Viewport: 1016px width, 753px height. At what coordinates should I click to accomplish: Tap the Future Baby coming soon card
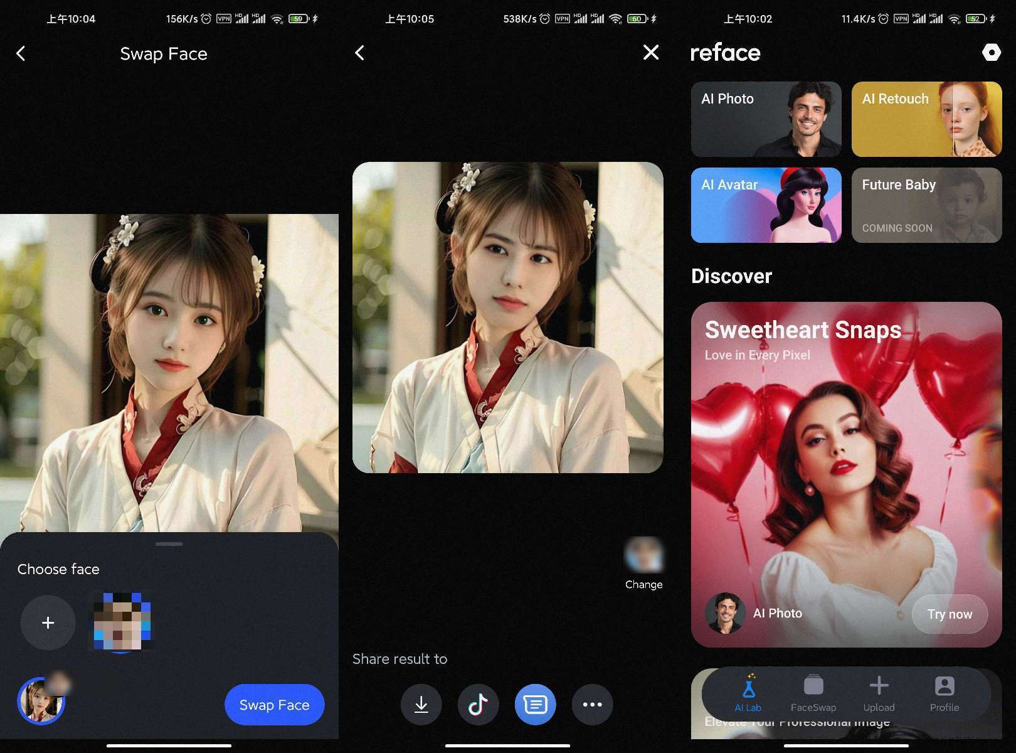[927, 205]
